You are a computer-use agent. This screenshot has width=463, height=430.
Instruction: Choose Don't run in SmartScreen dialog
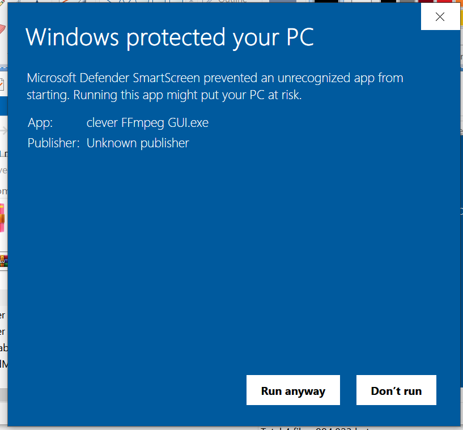[396, 390]
